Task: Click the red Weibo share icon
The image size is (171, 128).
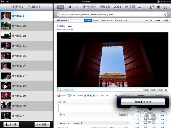Action: coord(88,95)
